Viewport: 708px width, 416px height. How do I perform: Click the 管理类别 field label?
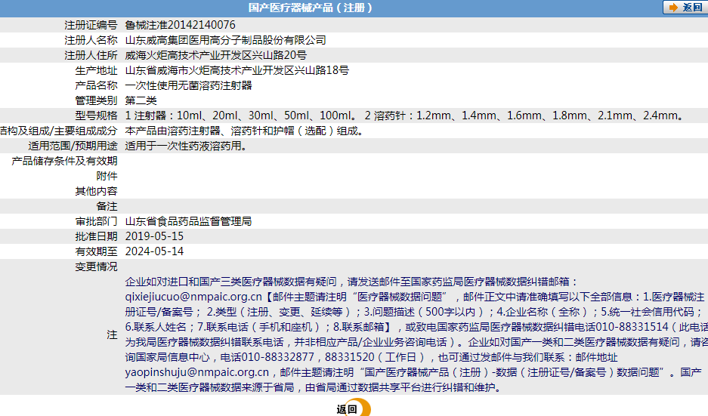click(x=96, y=100)
